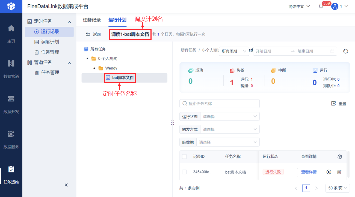The height and width of the screenshot is (197, 355).
Task: Collapse the Wendy tree folder
Action: coord(94,68)
